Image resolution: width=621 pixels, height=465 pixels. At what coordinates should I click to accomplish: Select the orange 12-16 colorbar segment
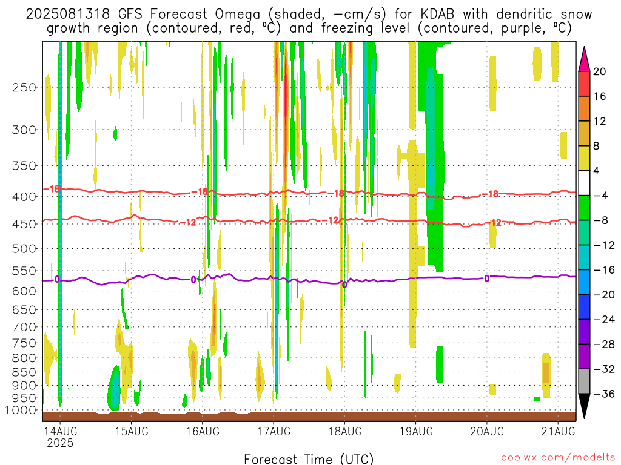(x=584, y=108)
